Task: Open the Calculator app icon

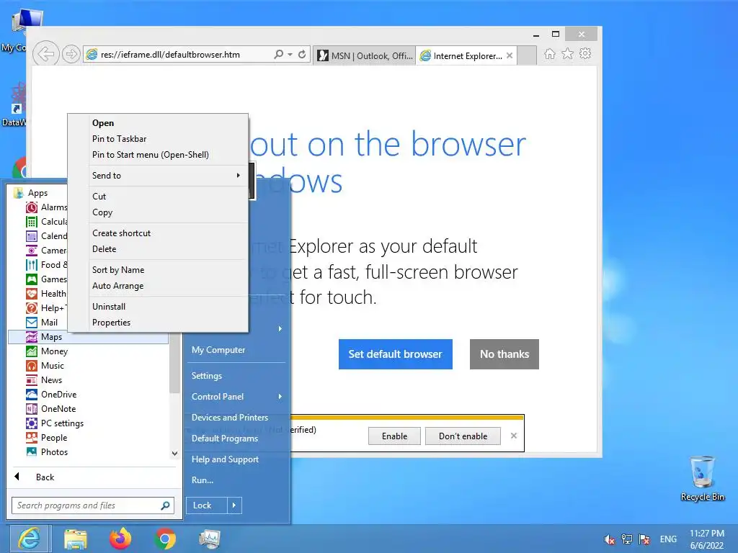Action: 32,222
